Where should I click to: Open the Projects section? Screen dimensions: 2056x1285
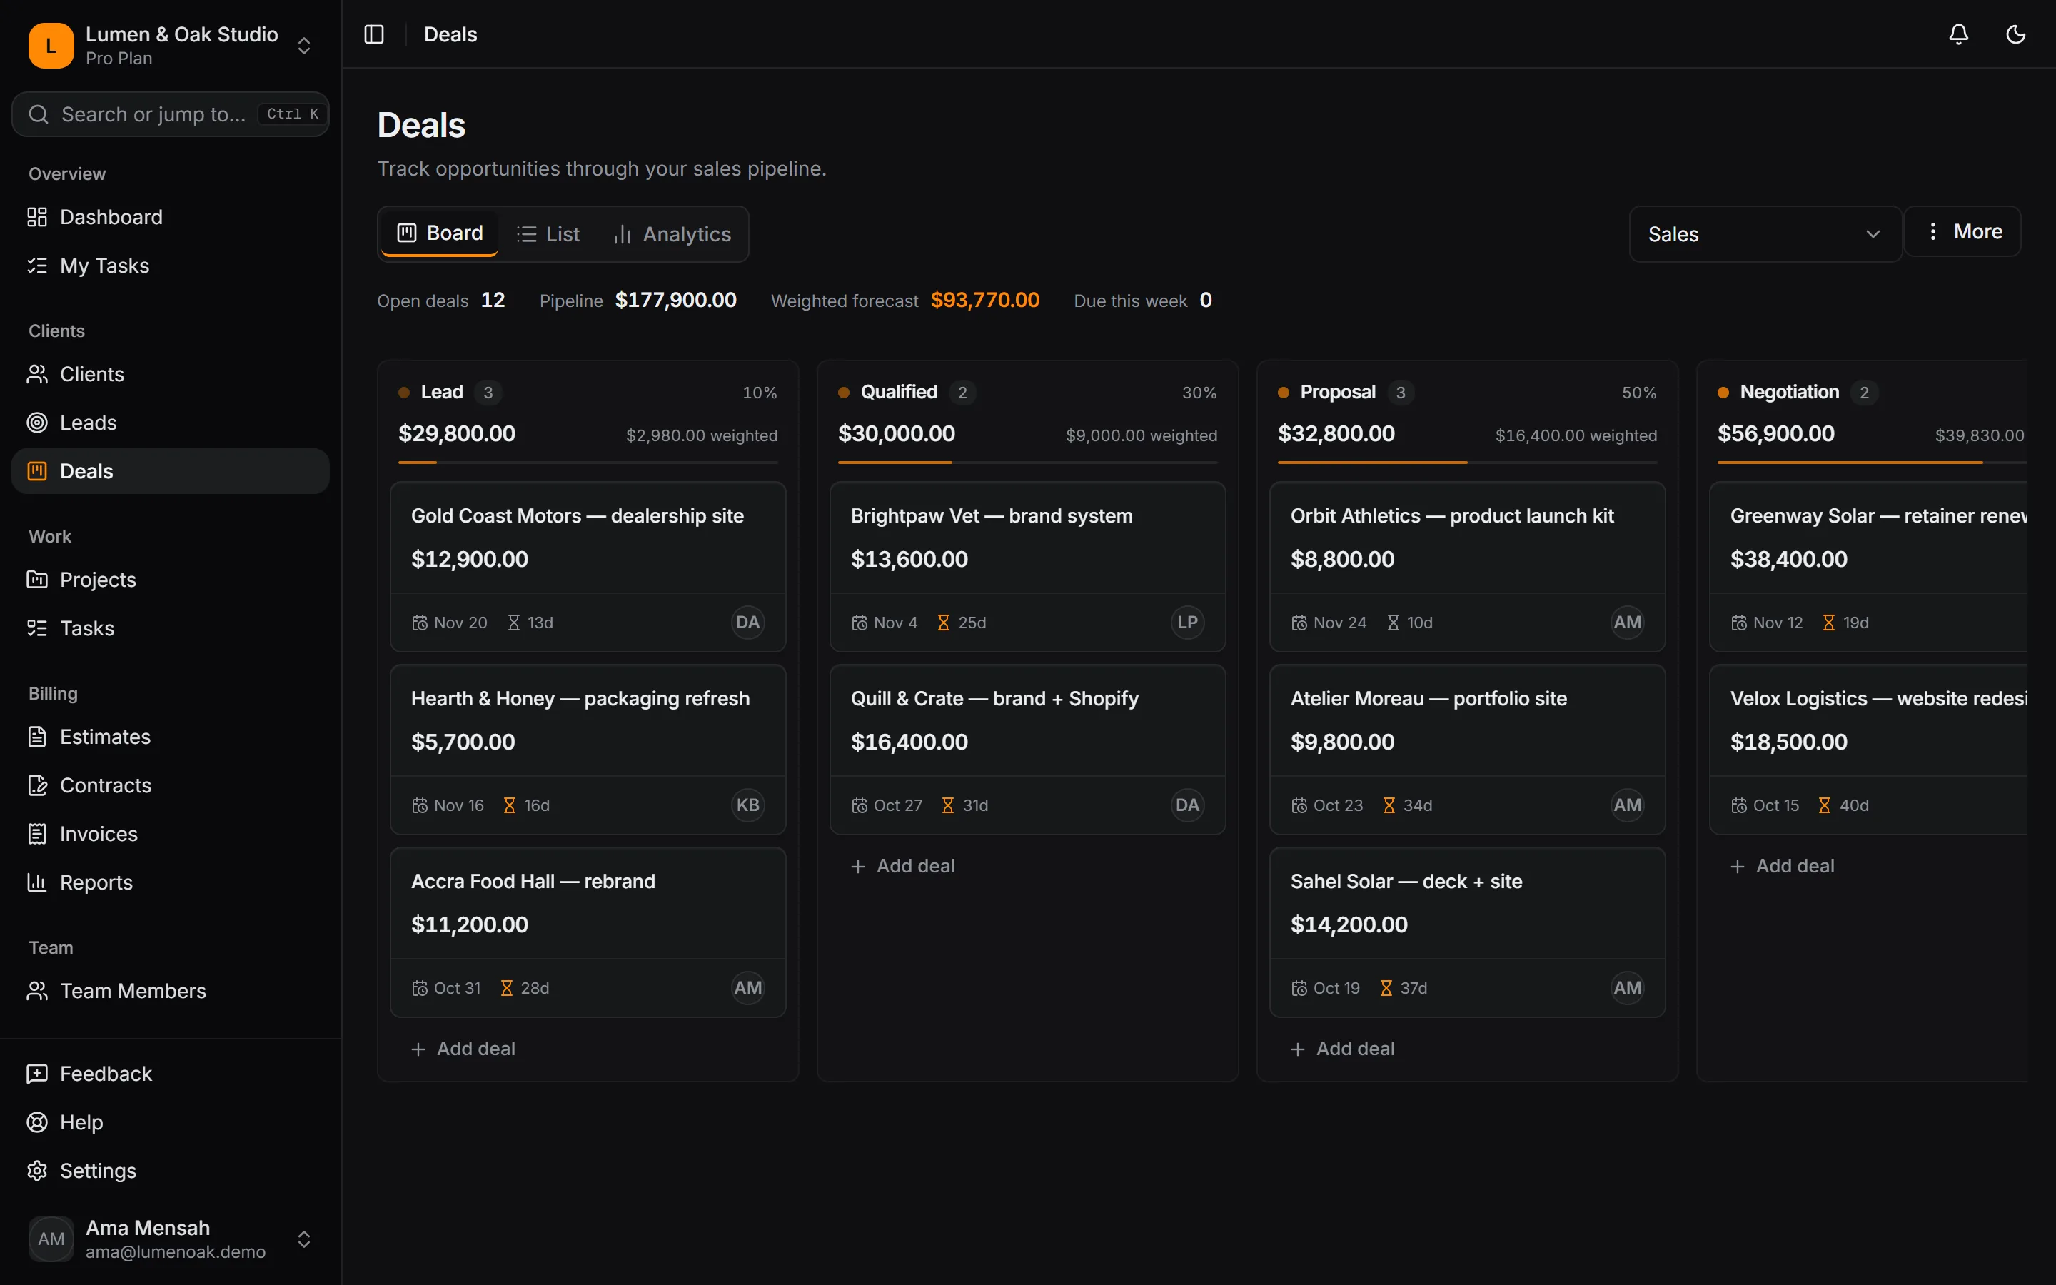coord(170,580)
